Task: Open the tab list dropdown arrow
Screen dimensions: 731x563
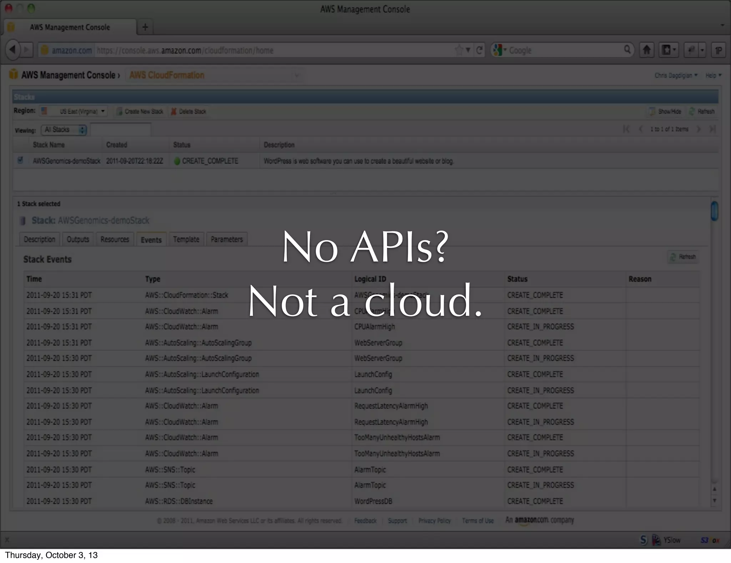Action: point(722,25)
